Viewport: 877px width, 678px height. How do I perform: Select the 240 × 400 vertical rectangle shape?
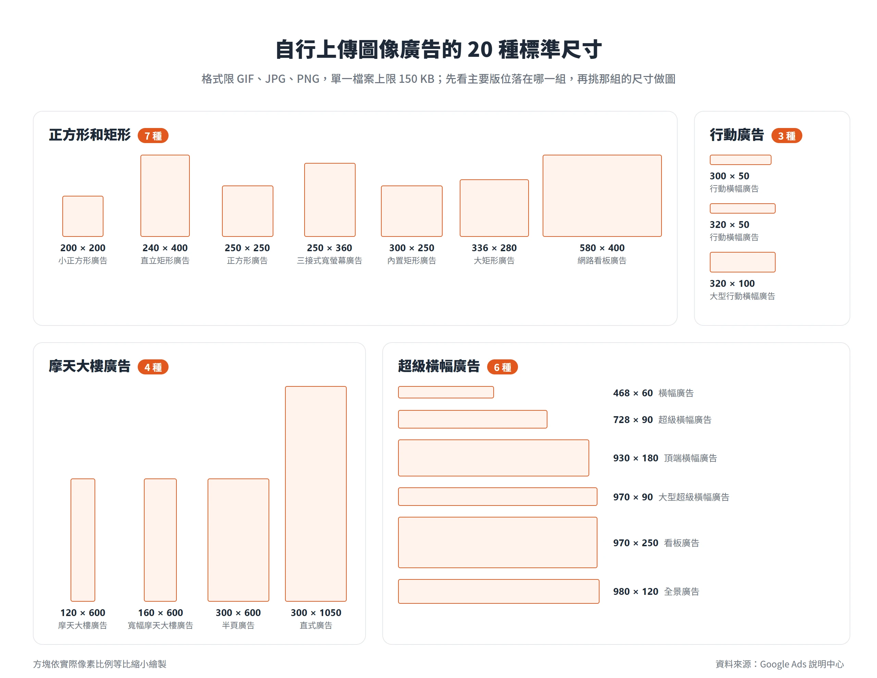point(165,196)
